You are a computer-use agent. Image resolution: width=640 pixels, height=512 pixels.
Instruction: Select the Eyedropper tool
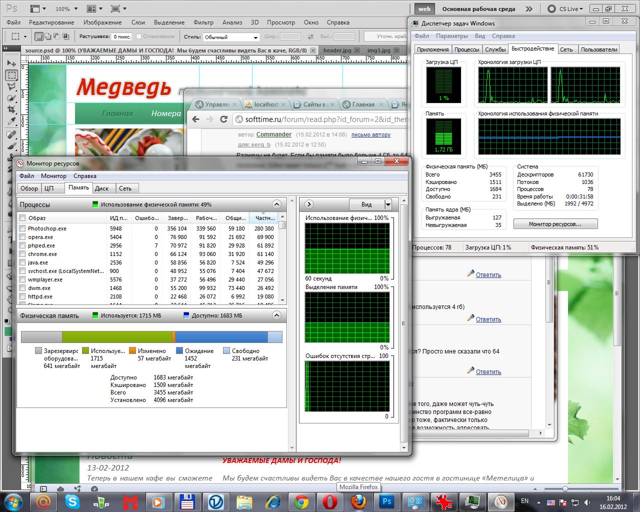(x=11, y=121)
